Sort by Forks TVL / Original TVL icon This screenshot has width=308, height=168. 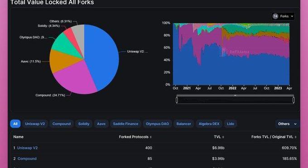coord(295,137)
